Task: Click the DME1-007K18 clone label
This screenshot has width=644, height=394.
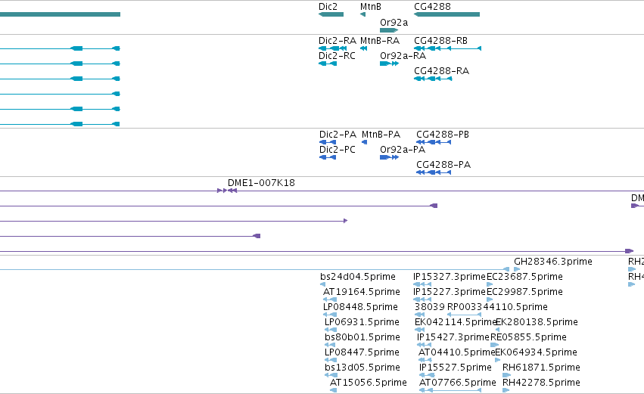Action: click(x=261, y=183)
